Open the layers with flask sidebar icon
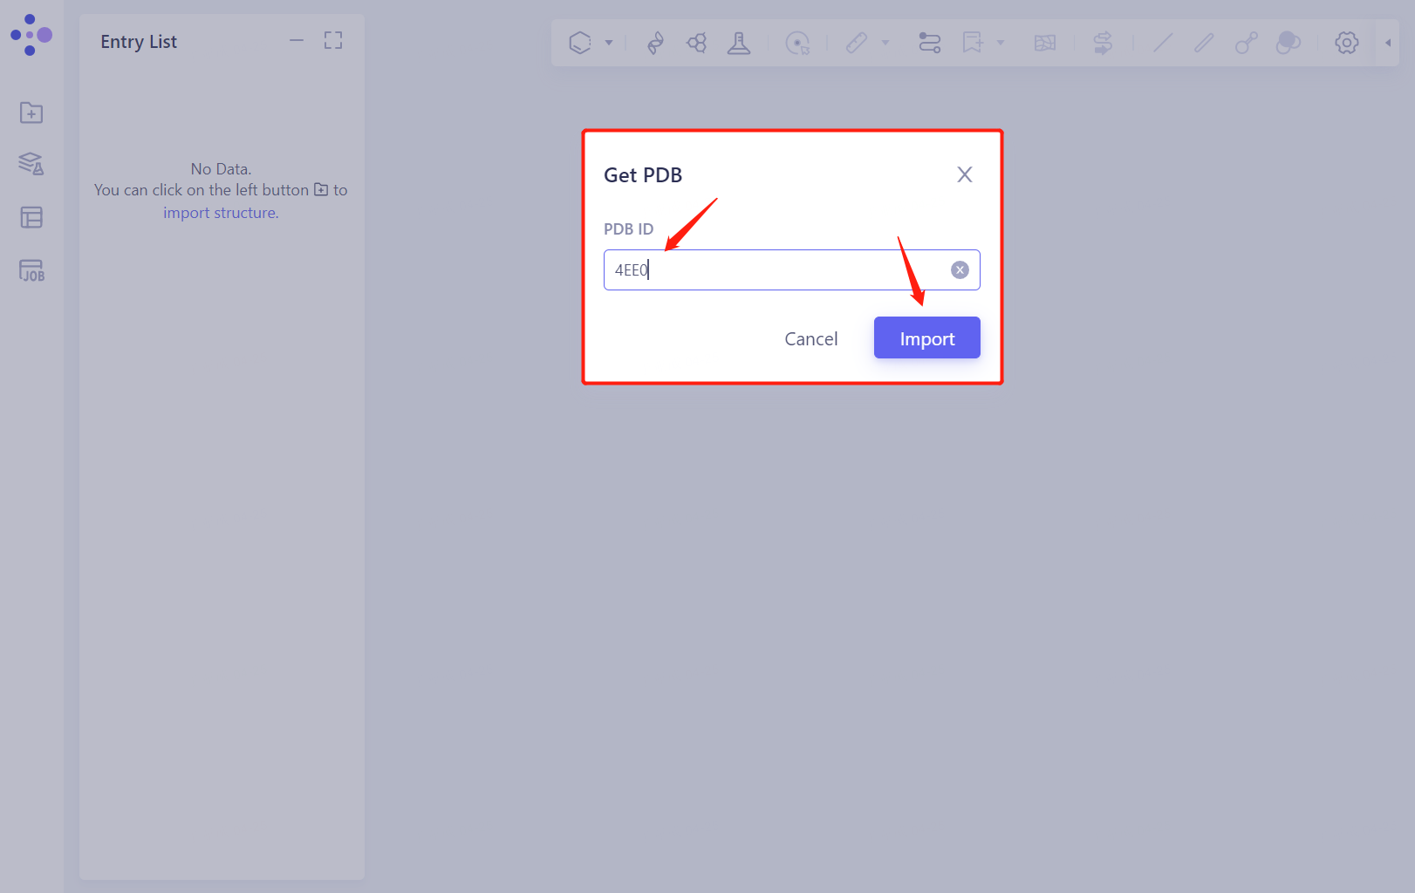This screenshot has height=893, width=1415. [x=31, y=164]
